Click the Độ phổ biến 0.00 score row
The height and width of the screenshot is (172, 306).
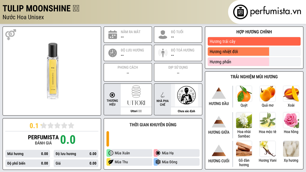pyautogui.click(x=28, y=163)
